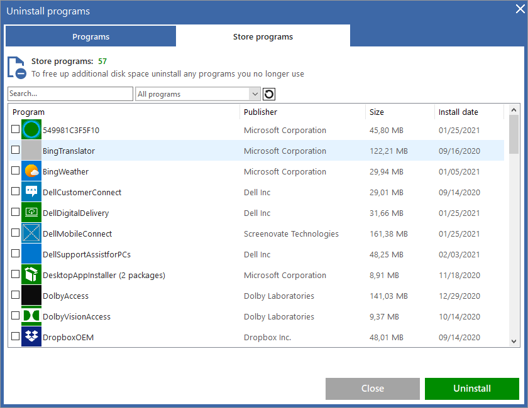Tick the DellSupportAssistforPCs checkbox
This screenshot has width=528, height=408.
16,254
